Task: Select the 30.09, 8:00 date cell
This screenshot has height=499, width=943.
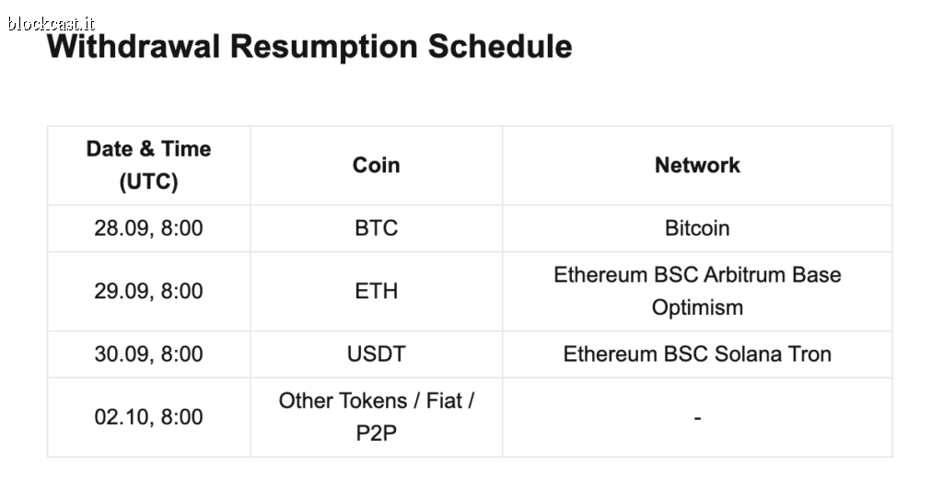Action: click(x=148, y=354)
